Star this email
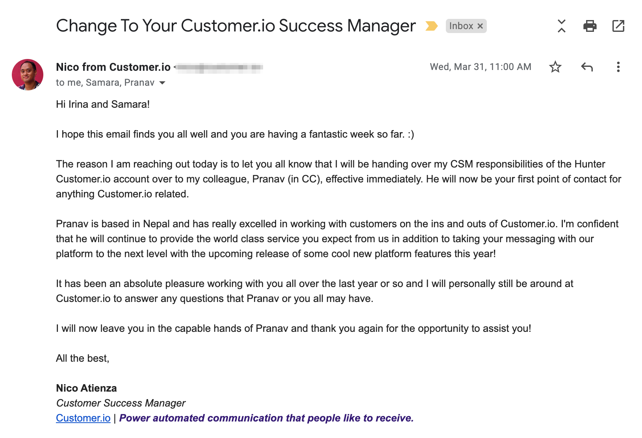 555,67
